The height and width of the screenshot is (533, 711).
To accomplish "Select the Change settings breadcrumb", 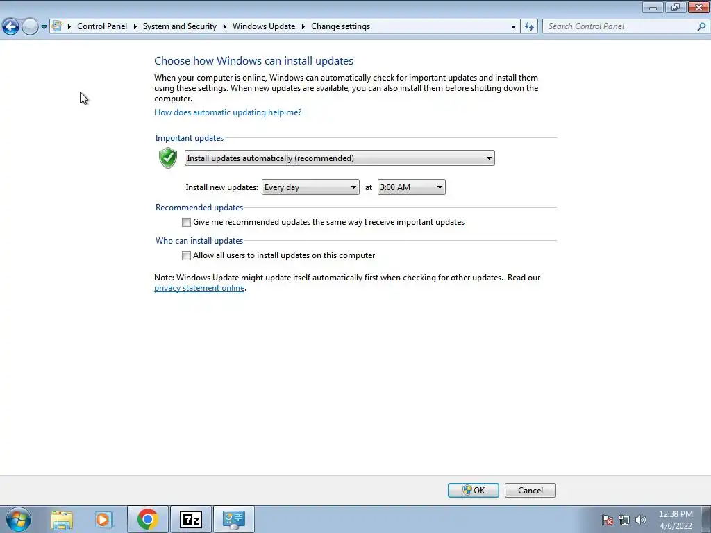I will point(340,26).
